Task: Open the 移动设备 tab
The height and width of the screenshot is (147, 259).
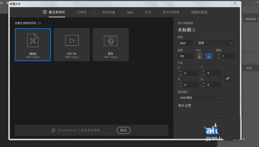Action: point(109,12)
